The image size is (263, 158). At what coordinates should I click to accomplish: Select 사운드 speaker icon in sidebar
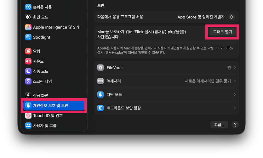[x=28, y=61]
